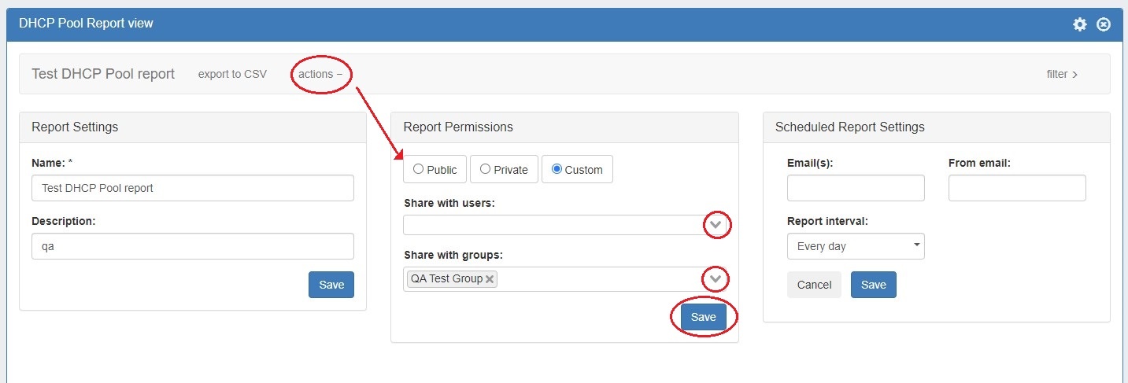This screenshot has width=1128, height=383.
Task: Save the Scheduled Report Settings
Action: (x=873, y=285)
